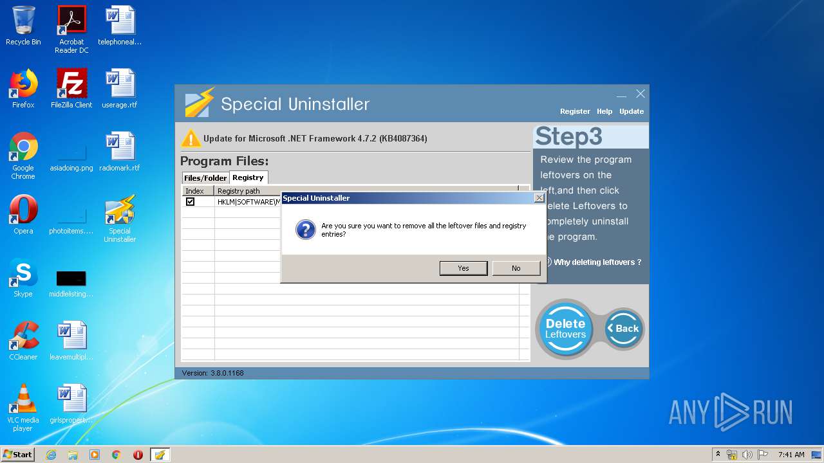Select the girlspropert... Word document

click(71, 404)
